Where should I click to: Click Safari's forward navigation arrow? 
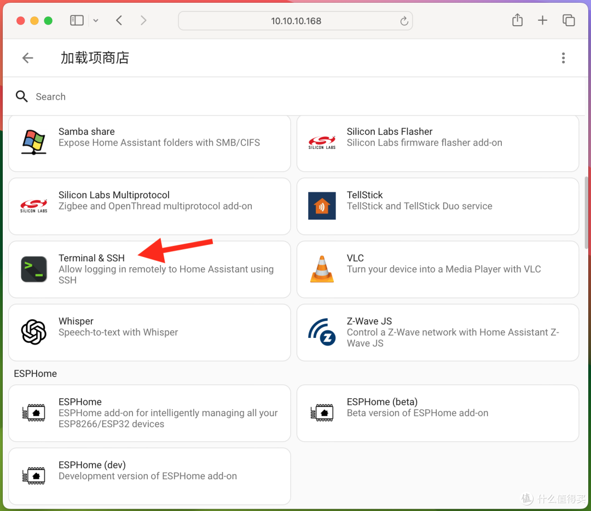143,20
